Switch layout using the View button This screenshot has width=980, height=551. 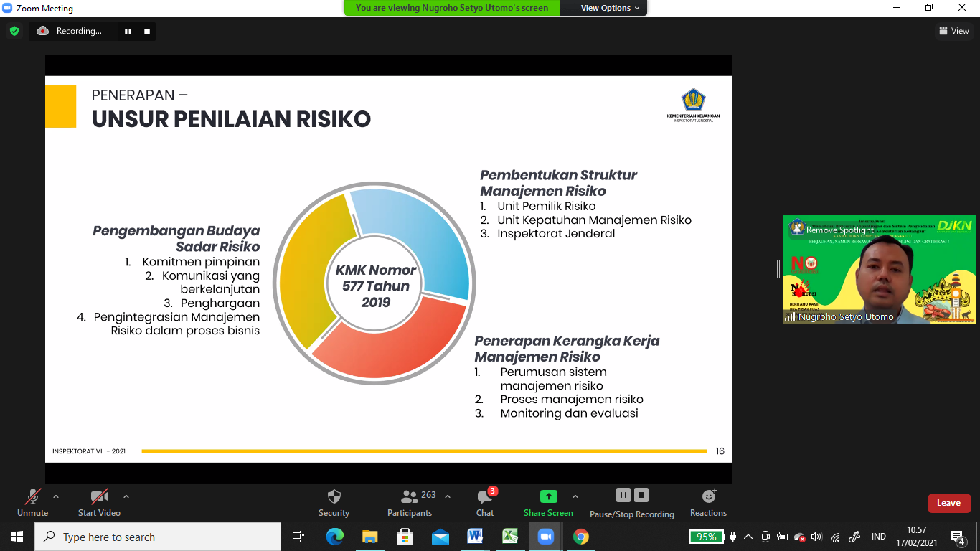(x=953, y=31)
